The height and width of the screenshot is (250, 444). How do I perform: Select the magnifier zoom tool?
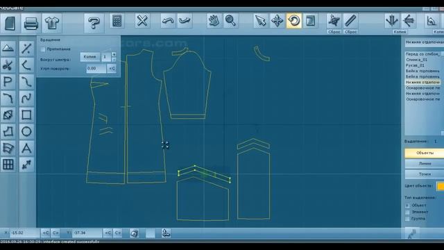pos(230,21)
